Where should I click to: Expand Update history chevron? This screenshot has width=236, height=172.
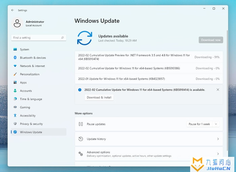pyautogui.click(x=218, y=139)
